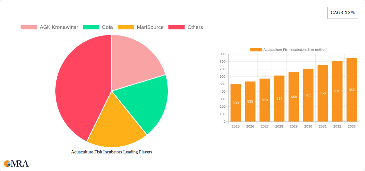365x171 pixels.
Task: Click the 500 y-axis tick label
Action: (x=223, y=84)
